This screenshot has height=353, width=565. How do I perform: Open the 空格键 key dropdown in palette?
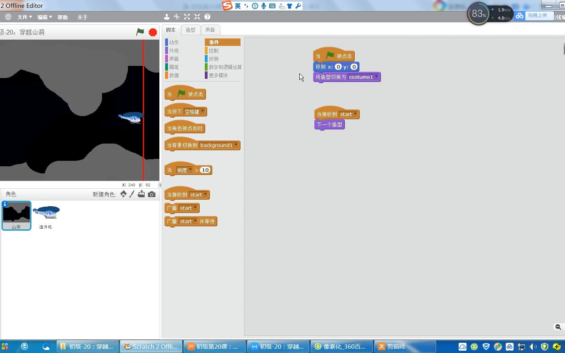tap(195, 112)
